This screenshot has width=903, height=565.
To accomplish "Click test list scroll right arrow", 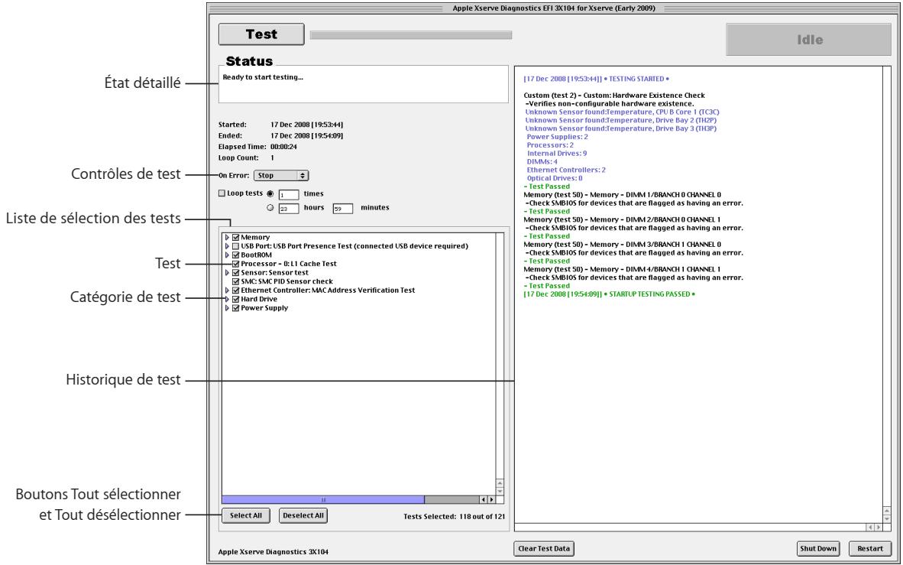I will point(491,500).
